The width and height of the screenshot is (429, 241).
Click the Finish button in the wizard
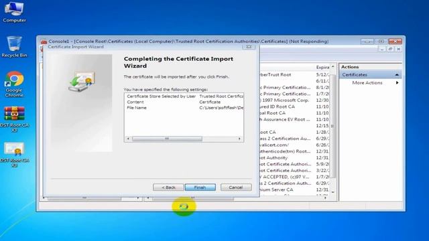[200, 187]
